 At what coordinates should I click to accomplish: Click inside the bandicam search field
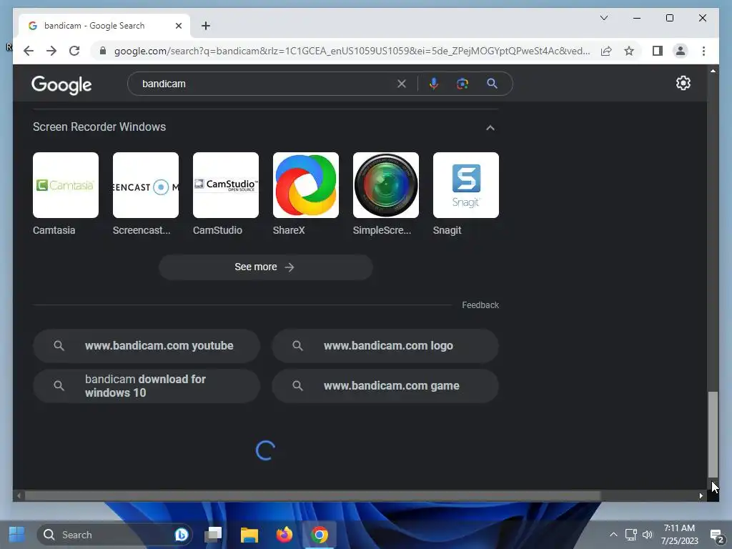click(x=266, y=84)
